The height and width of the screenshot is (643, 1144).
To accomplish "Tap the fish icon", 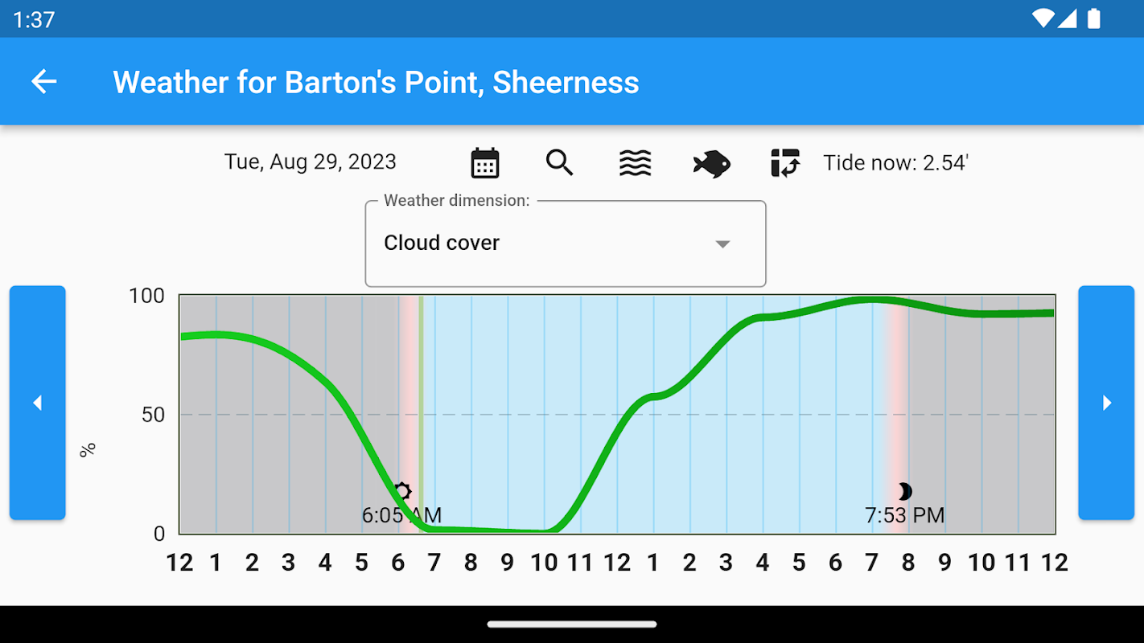I will point(711,163).
